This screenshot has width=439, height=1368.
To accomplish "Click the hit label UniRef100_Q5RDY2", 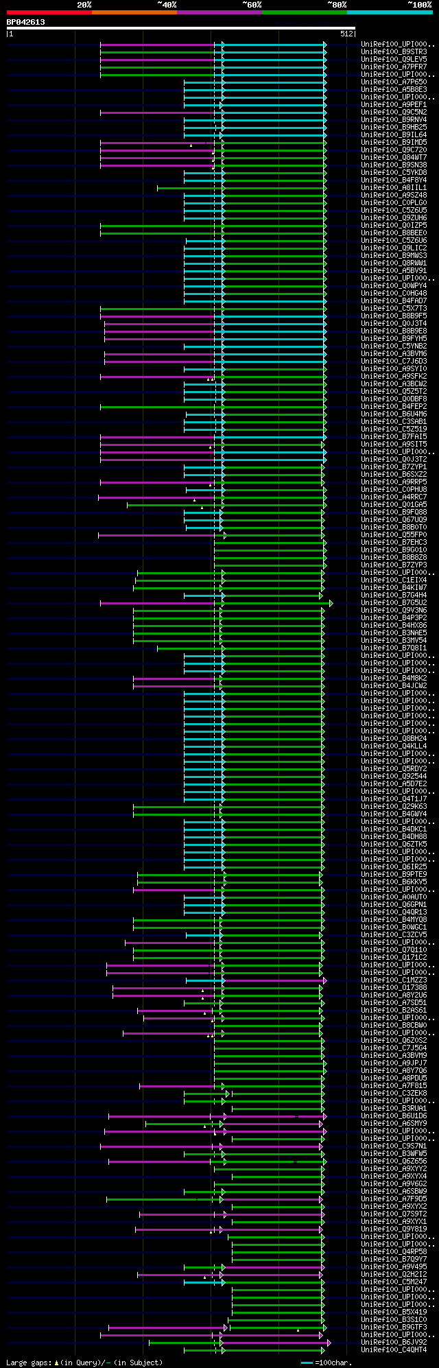I will coord(394,769).
